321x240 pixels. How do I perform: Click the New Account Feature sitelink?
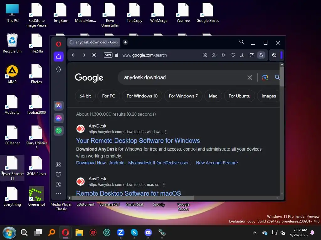click(217, 163)
